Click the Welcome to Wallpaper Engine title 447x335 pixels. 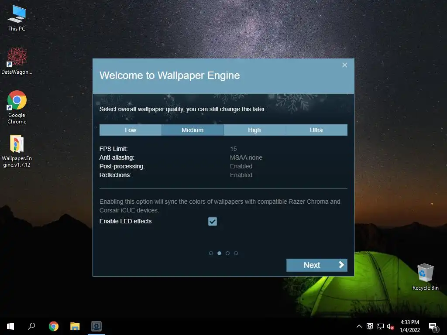[170, 75]
